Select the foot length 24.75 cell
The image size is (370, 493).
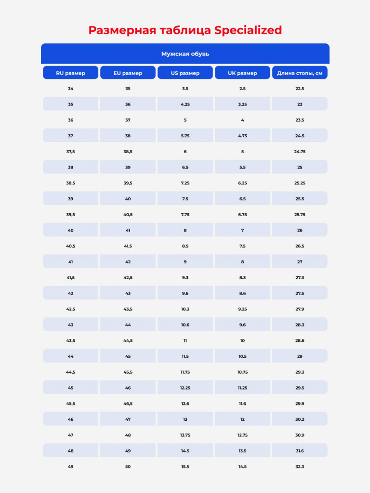coord(300,152)
